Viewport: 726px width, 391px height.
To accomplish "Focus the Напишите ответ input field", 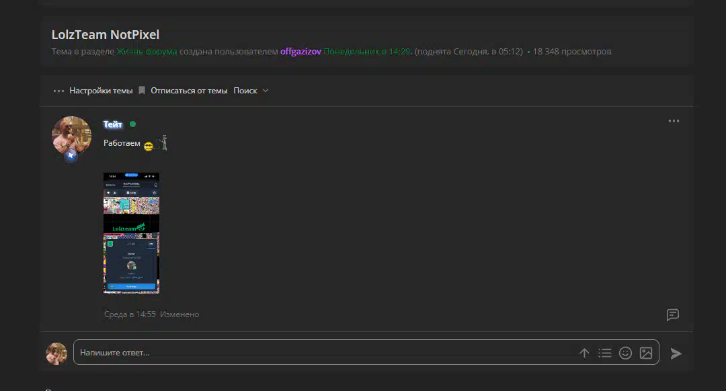I will (366, 352).
